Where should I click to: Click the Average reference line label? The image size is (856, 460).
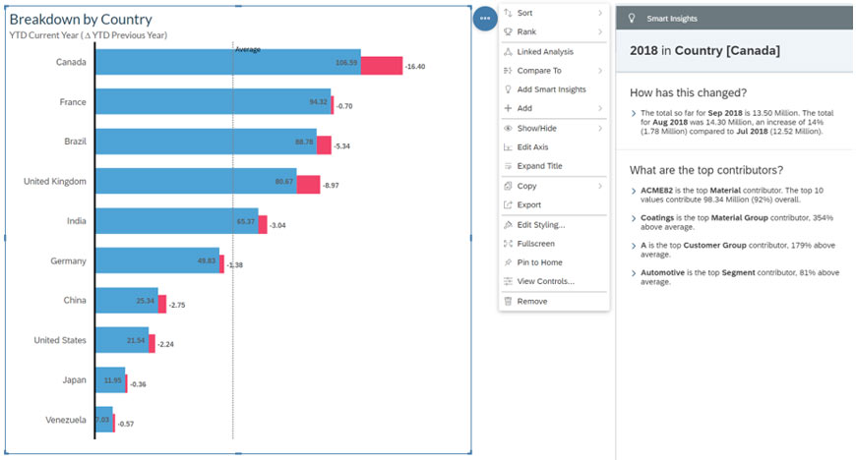pyautogui.click(x=248, y=50)
